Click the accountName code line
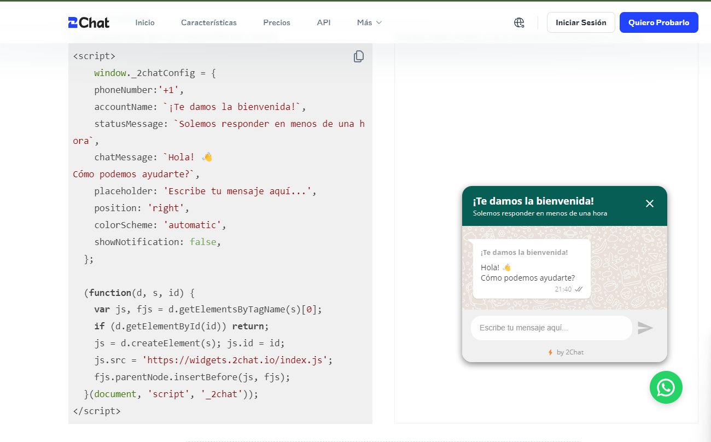Screen dimensions: 711x442 pyautogui.click(x=200, y=107)
